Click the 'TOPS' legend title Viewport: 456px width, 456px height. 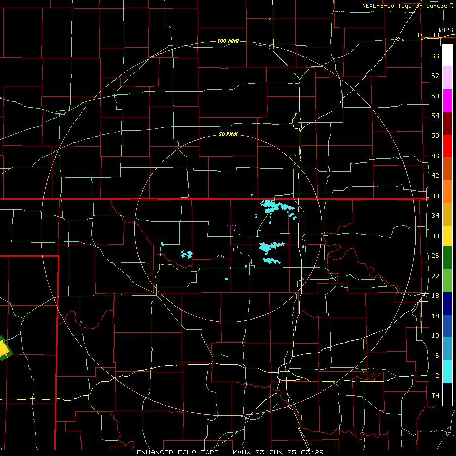(x=445, y=30)
